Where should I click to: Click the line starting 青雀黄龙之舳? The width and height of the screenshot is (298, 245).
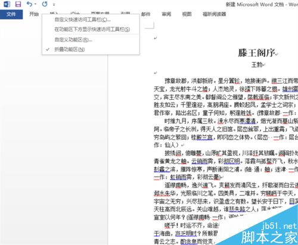point(226,161)
